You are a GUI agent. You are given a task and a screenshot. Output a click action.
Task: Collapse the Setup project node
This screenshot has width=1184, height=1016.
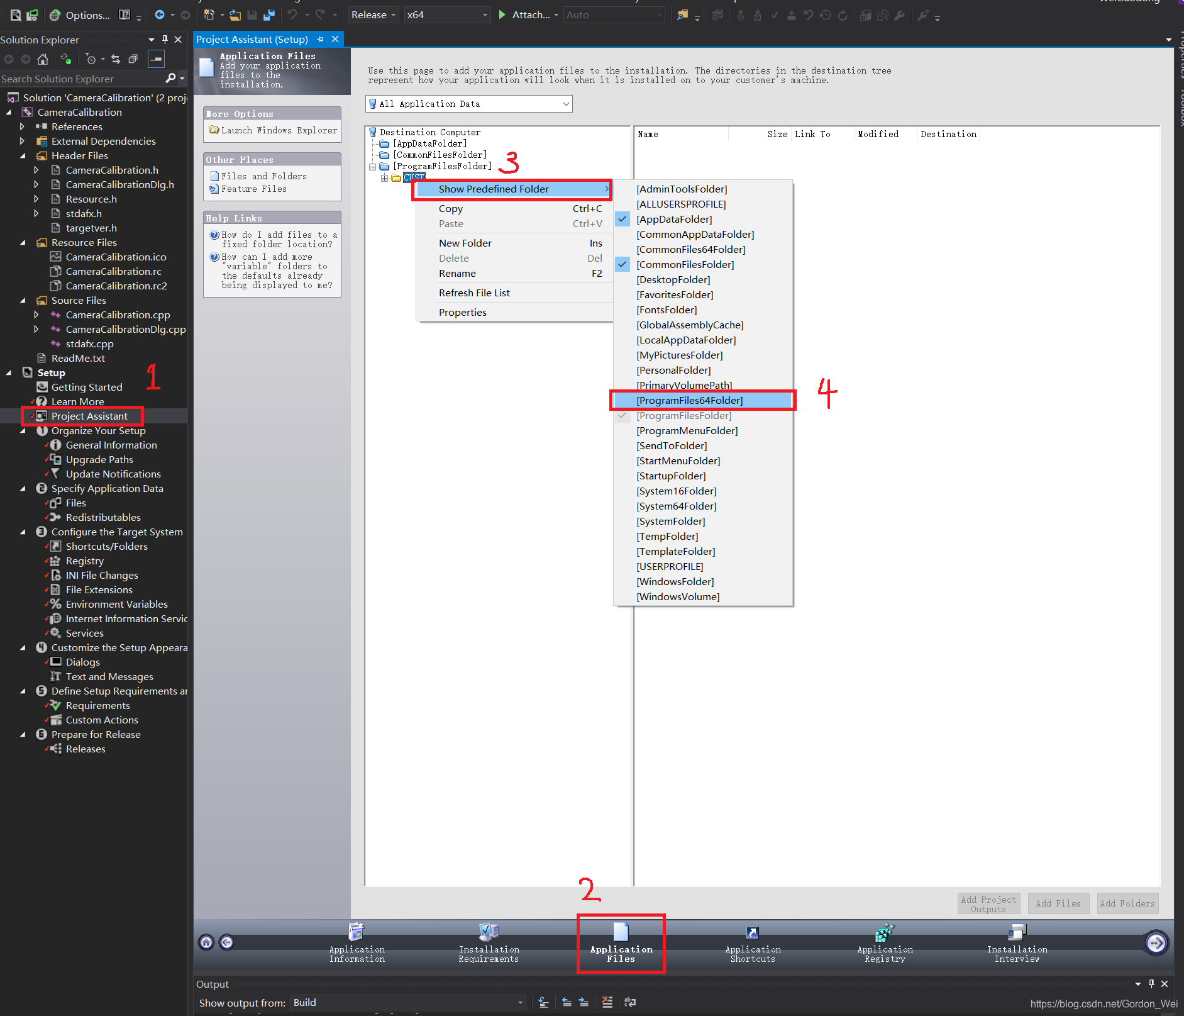(8, 372)
